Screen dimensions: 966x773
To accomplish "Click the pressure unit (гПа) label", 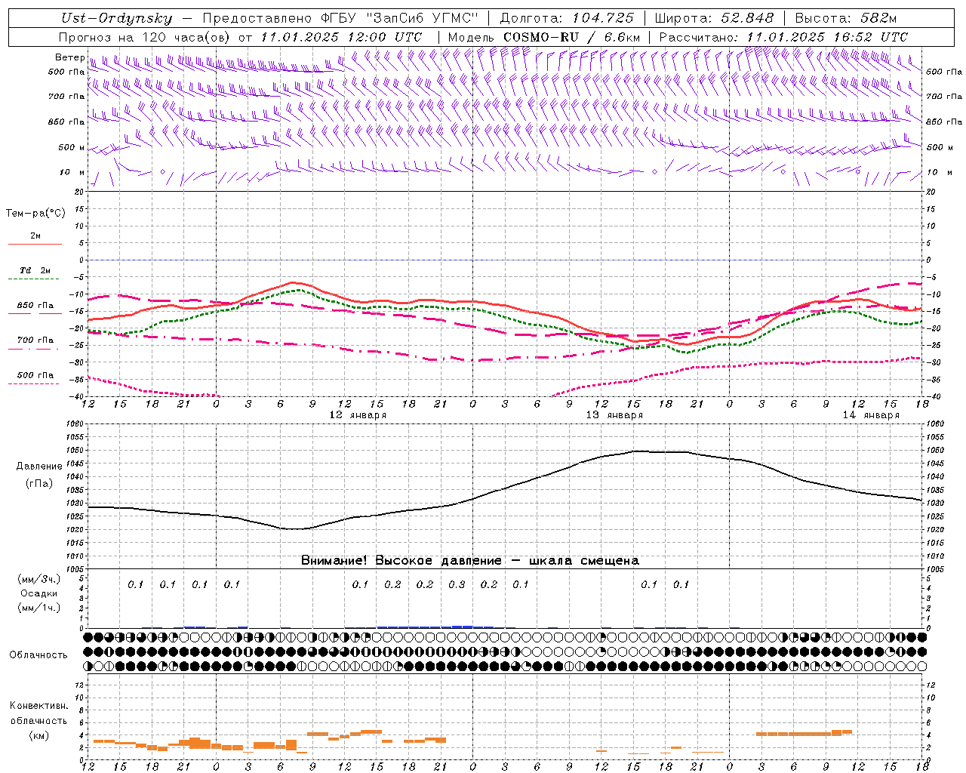I will 39,483.
